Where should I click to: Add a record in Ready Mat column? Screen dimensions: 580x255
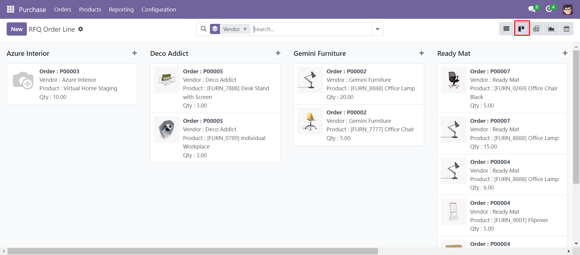(x=565, y=53)
